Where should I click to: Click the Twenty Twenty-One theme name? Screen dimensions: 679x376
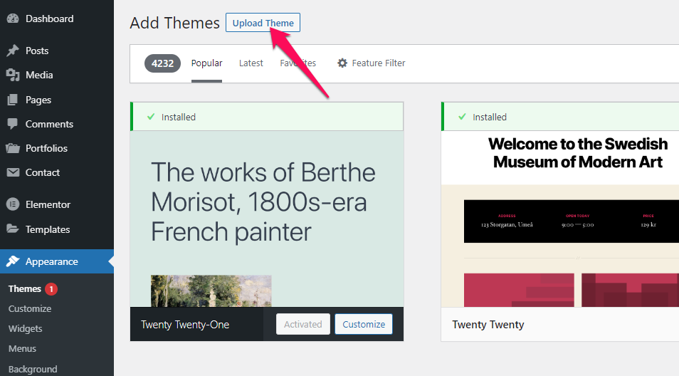185,325
